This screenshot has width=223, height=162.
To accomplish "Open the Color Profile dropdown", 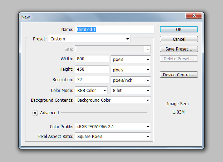I will click(113, 127).
